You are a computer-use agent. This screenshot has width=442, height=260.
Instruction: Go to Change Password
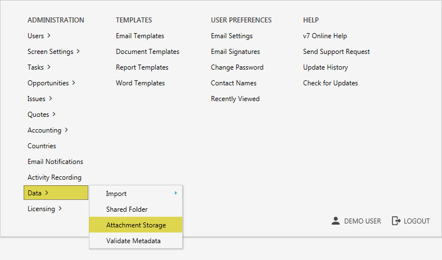pyautogui.click(x=237, y=67)
